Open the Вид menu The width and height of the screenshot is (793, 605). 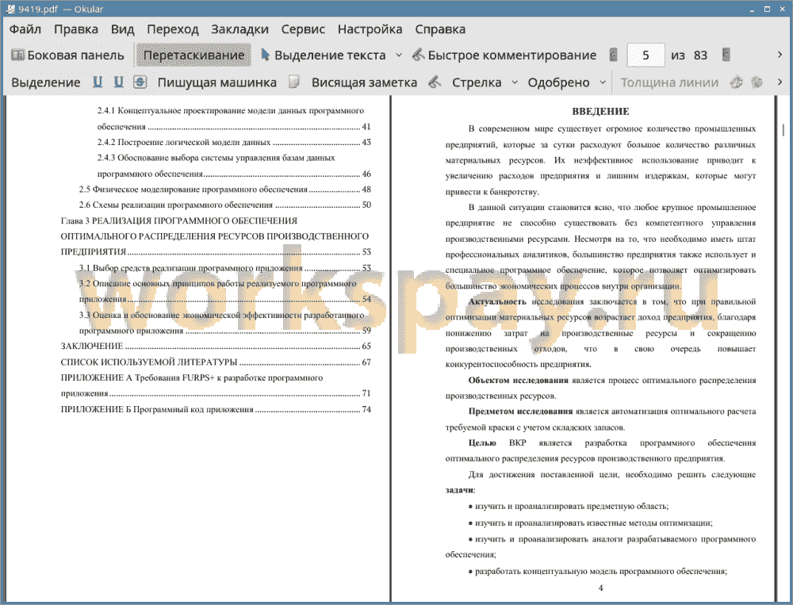(x=122, y=29)
